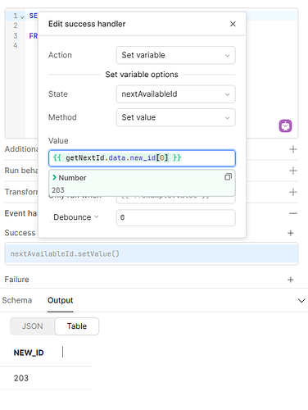Click the Value expression input field
This screenshot has height=410, width=308.
(x=142, y=158)
